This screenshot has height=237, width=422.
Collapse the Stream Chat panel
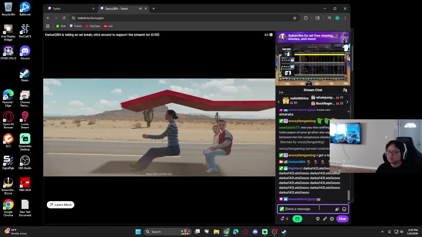[281, 92]
